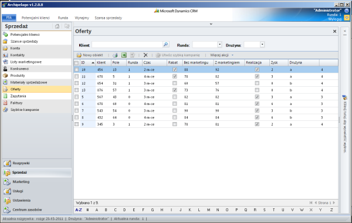Switch to the Rozgrywki module
The image size is (352, 223).
click(x=36, y=163)
